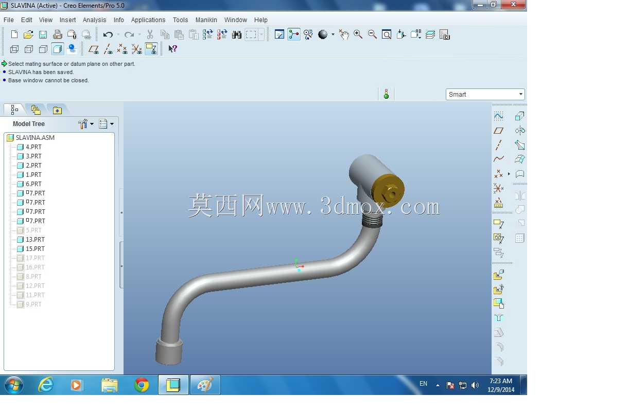Open the Smart selection filter dropdown
The width and height of the screenshot is (628, 413).
[x=485, y=94]
